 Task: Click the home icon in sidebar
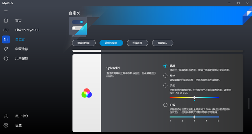[x=6, y=20]
